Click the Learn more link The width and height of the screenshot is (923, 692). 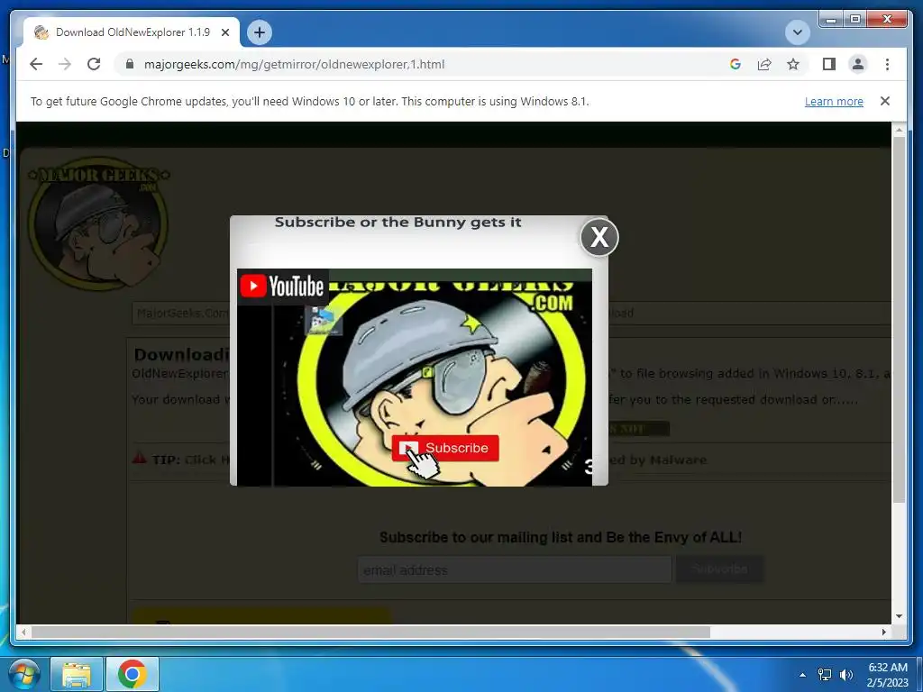(834, 101)
